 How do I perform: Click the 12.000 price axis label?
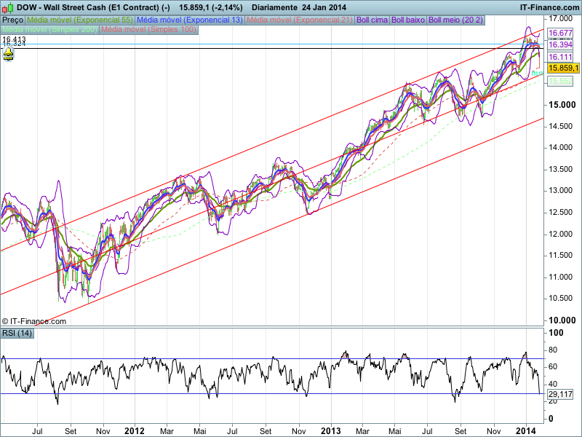560,234
